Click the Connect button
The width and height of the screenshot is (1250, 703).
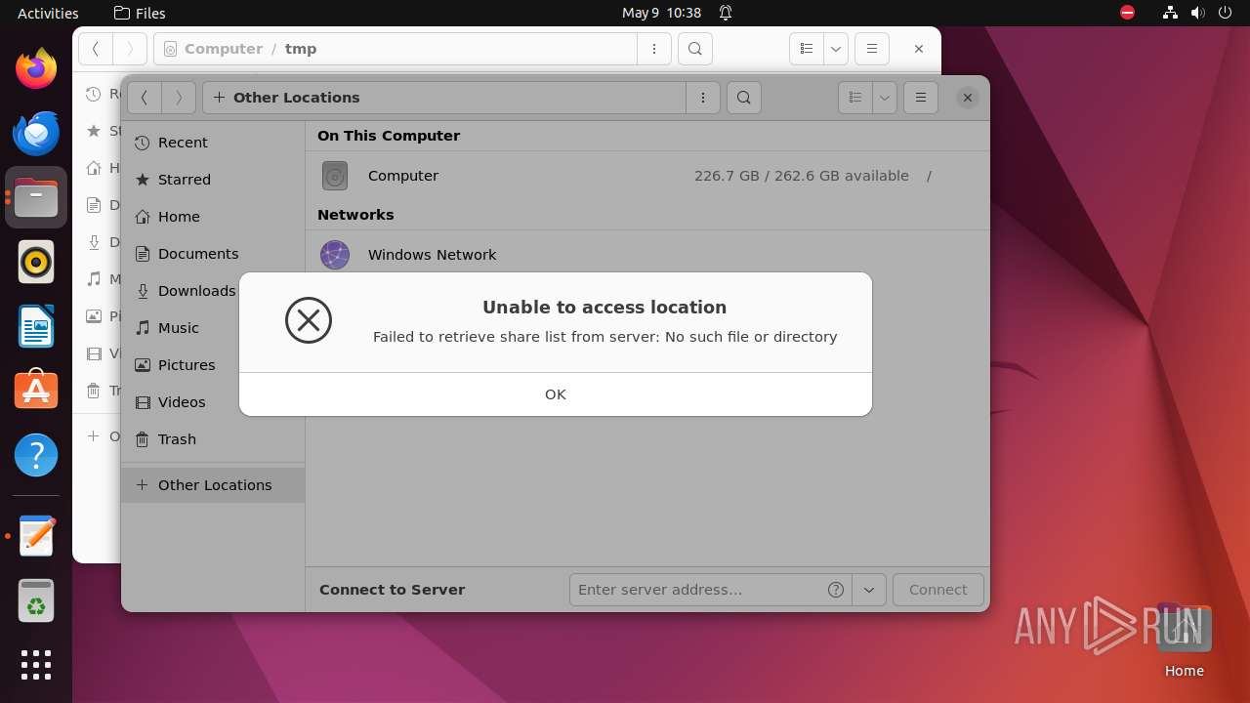coord(937,590)
